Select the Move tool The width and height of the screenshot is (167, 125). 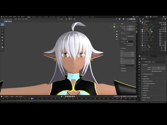point(2,31)
